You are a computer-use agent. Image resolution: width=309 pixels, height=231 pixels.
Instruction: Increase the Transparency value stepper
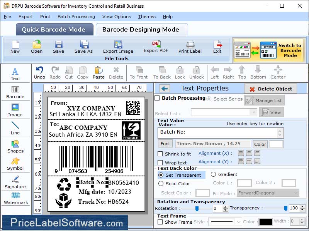pos(302,207)
